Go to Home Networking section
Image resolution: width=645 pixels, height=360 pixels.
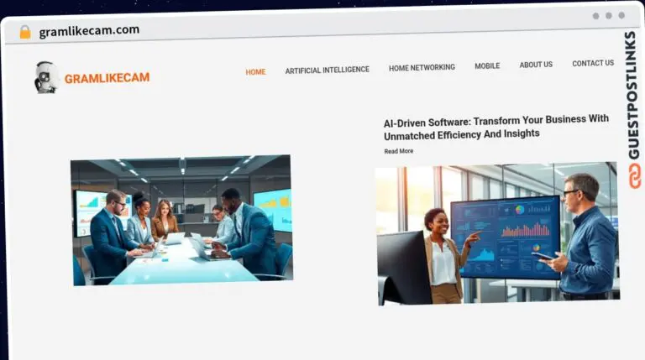[x=422, y=67]
